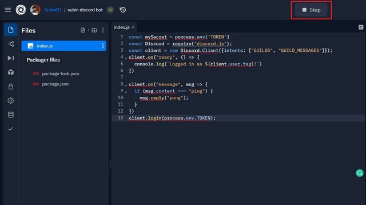
Task: Click the Replit logo icon
Action: [x=21, y=10]
